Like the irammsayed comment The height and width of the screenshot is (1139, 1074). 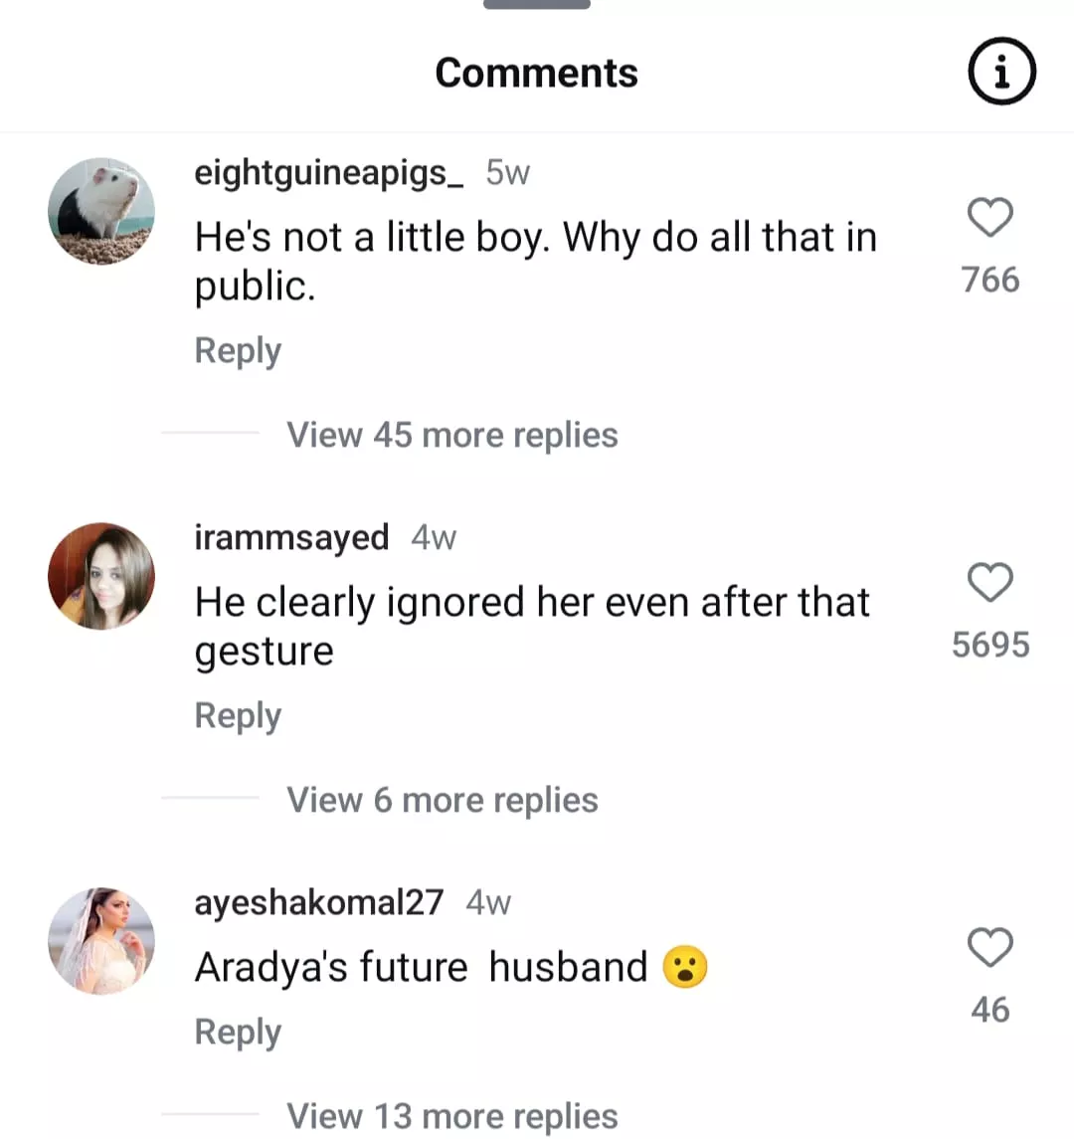989,583
